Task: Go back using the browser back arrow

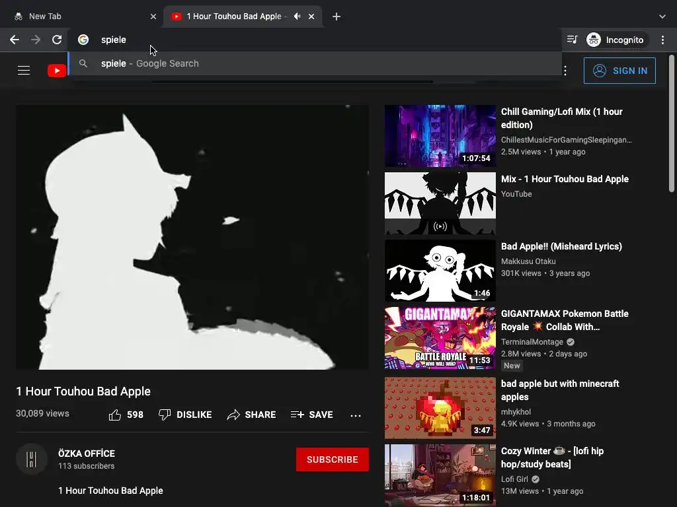Action: coord(15,40)
